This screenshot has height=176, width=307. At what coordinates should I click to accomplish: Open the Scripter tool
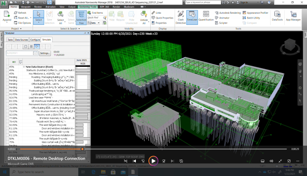(221, 23)
